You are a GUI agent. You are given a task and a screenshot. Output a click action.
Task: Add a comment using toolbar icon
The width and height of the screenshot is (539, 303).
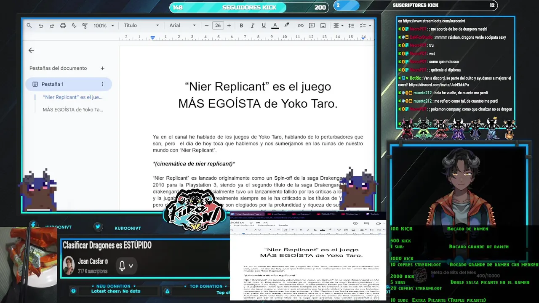pyautogui.click(x=312, y=26)
